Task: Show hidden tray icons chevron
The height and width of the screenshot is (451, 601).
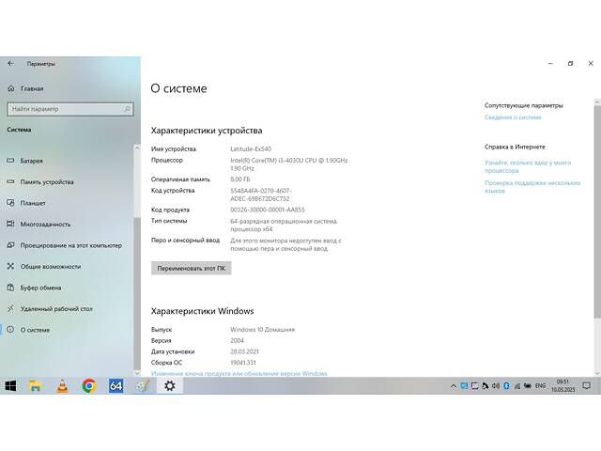Action: point(454,386)
